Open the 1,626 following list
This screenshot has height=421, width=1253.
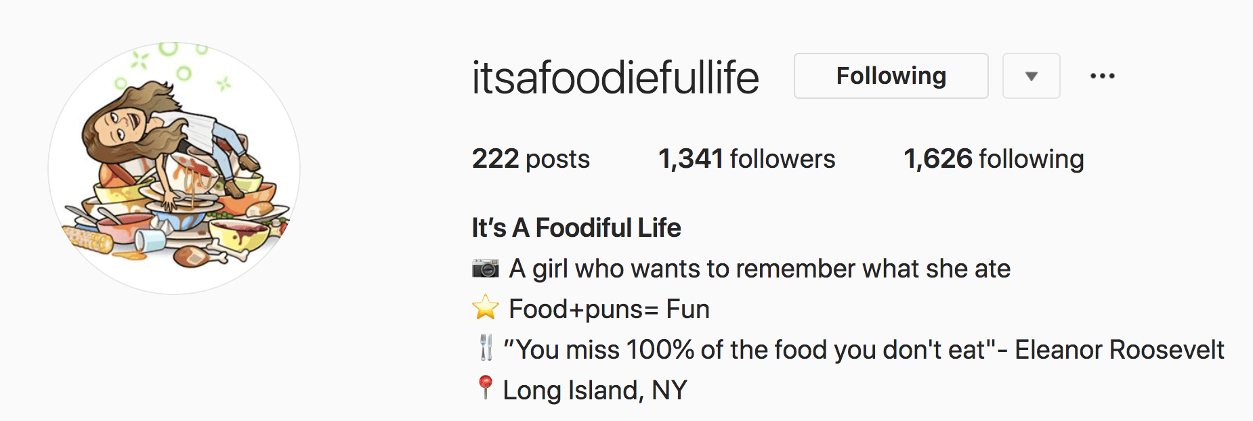(x=993, y=159)
